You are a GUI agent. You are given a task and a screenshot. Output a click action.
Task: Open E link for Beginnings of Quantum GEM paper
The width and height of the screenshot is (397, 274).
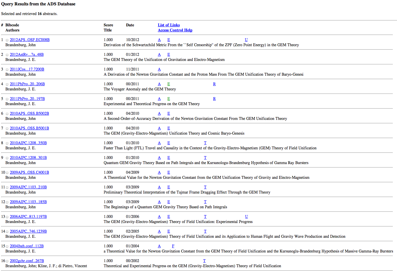click(169, 202)
